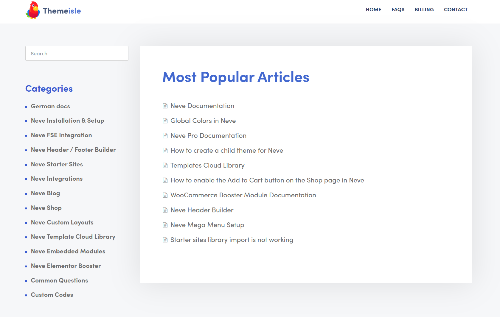Click document icon beside Neve Documentation

165,106
